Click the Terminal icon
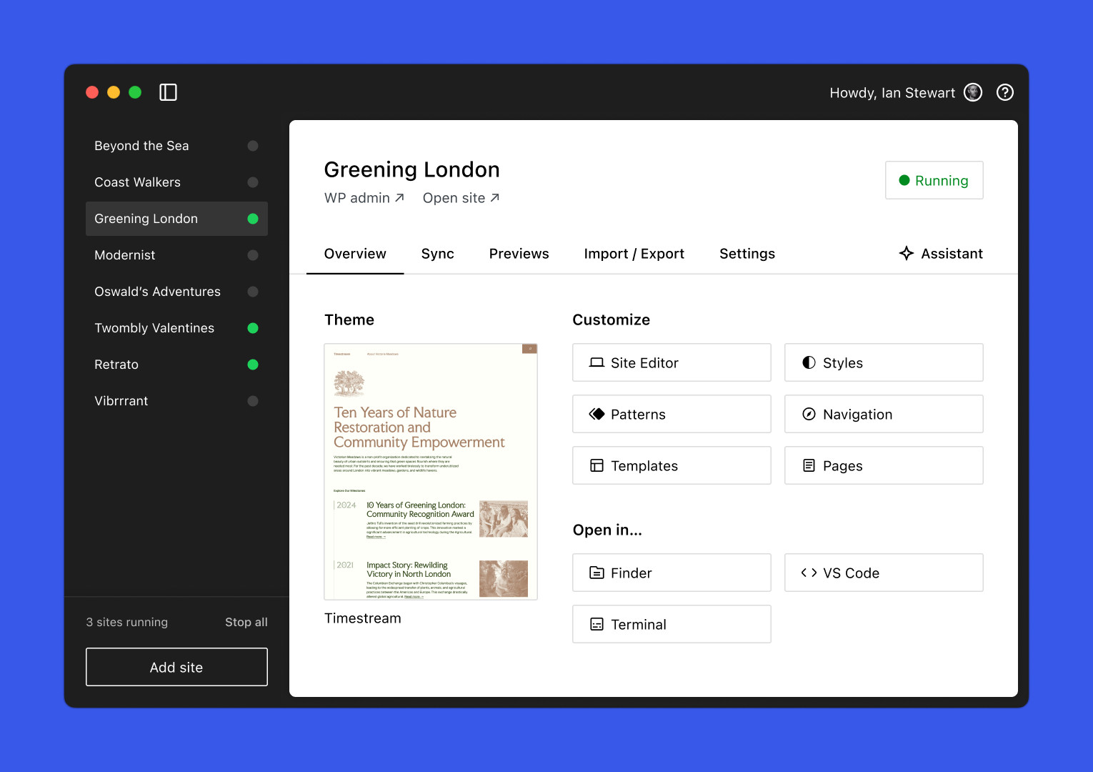This screenshot has height=772, width=1093. coord(597,624)
